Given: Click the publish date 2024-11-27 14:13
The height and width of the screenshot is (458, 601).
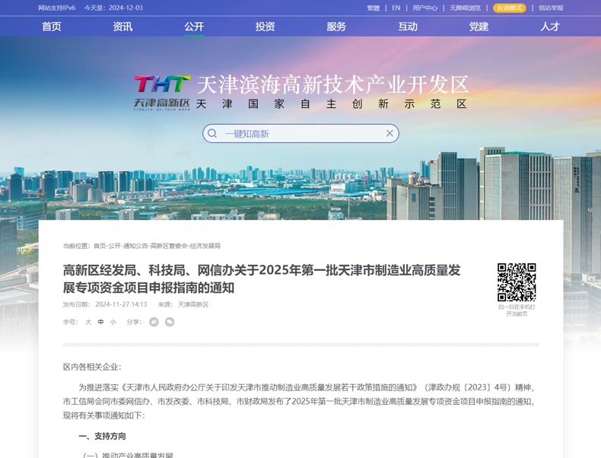Looking at the screenshot, I should [121, 304].
